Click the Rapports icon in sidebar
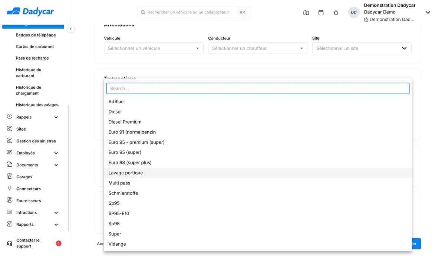445x256 pixels. click(x=10, y=224)
